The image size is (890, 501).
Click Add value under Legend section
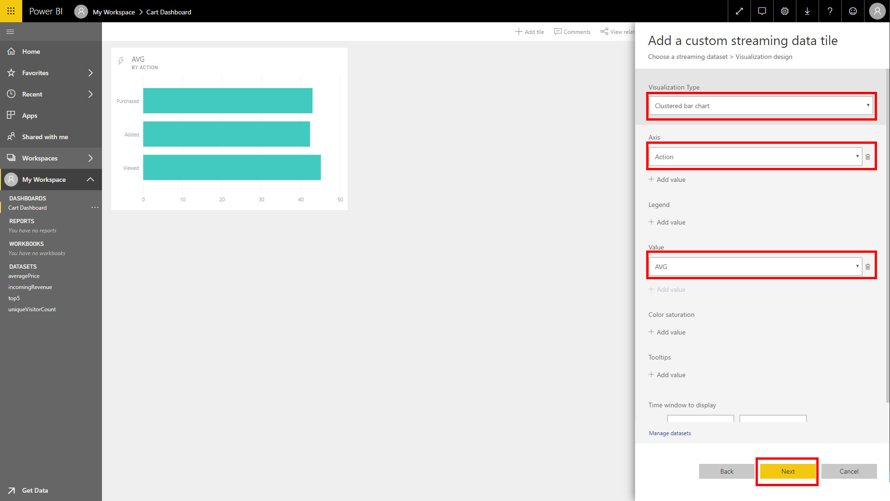[x=667, y=222]
